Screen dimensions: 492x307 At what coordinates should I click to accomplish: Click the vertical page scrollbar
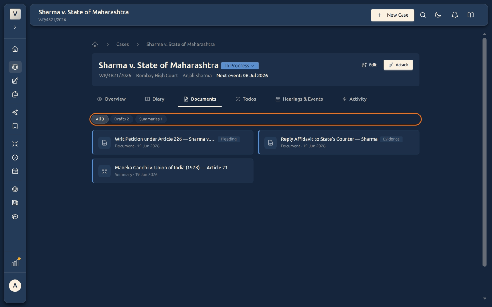[x=485, y=152]
